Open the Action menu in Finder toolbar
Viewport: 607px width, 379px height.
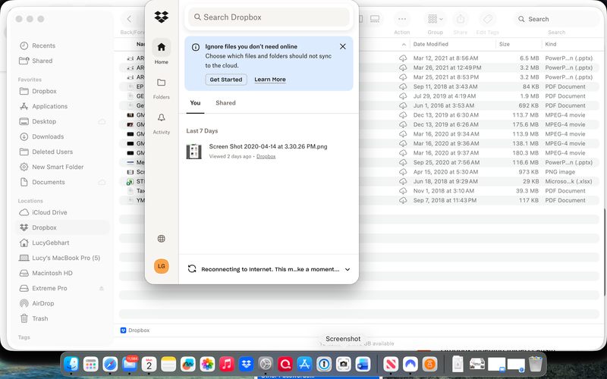(401, 19)
